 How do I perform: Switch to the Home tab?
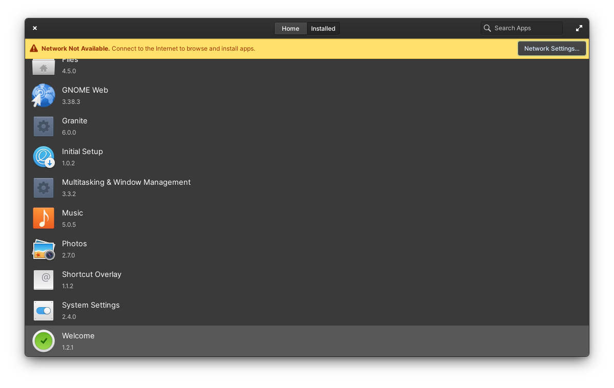291,29
